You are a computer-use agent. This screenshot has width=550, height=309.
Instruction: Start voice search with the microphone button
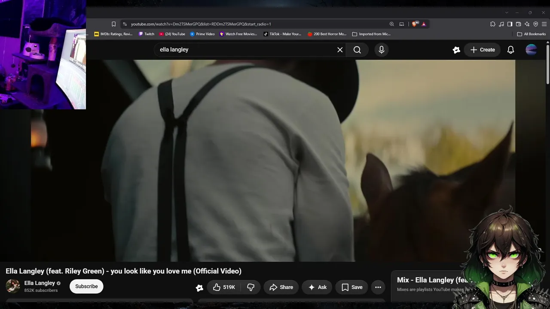[381, 50]
